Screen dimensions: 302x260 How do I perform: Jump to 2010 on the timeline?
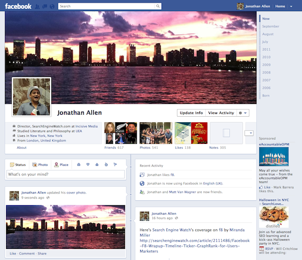coord(266,57)
